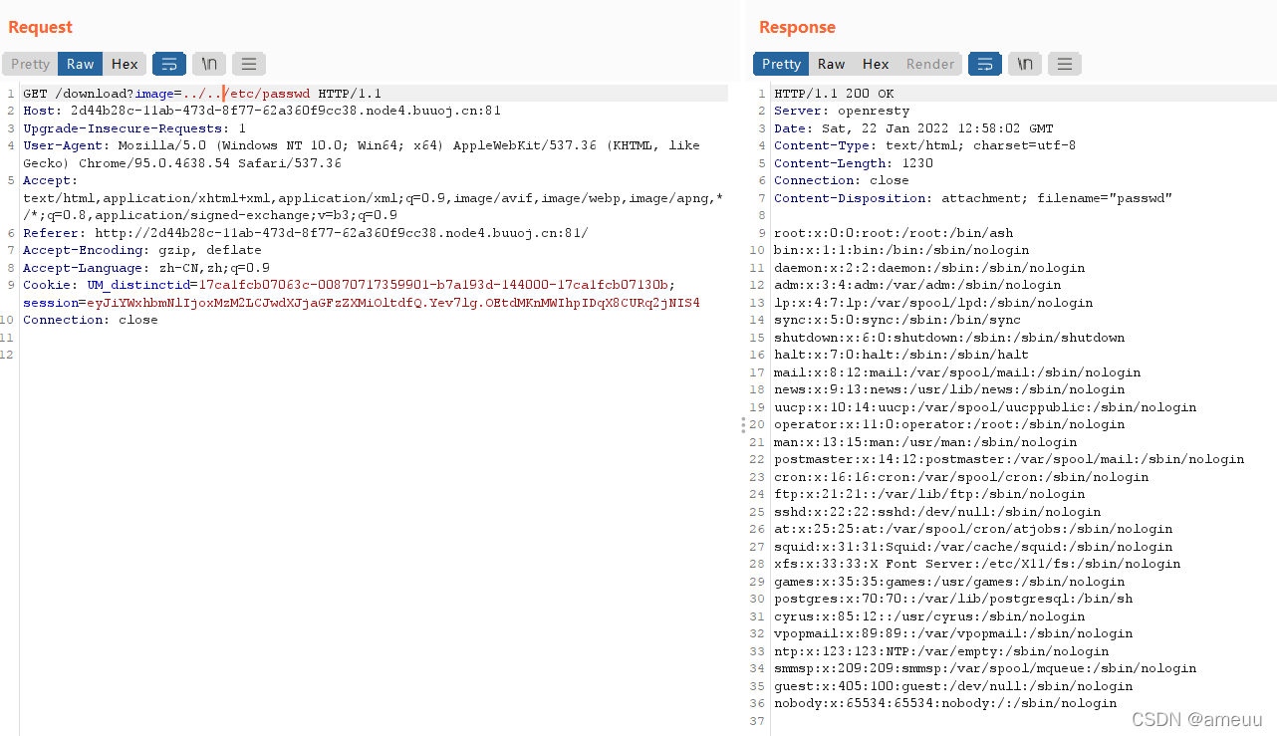Click the Host header line in request
This screenshot has width=1277, height=736.
[x=262, y=111]
